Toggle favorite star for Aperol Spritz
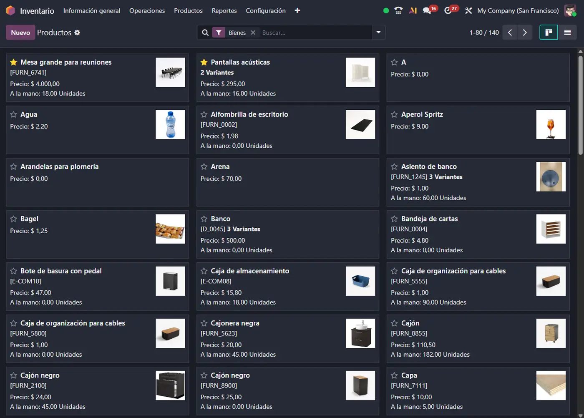The width and height of the screenshot is (584, 418). pos(394,114)
